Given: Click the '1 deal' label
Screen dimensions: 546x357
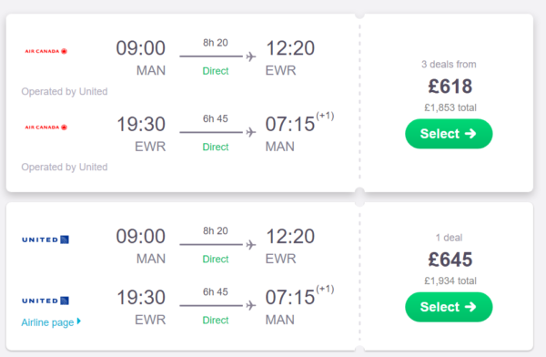Looking at the screenshot, I should coord(449,238).
